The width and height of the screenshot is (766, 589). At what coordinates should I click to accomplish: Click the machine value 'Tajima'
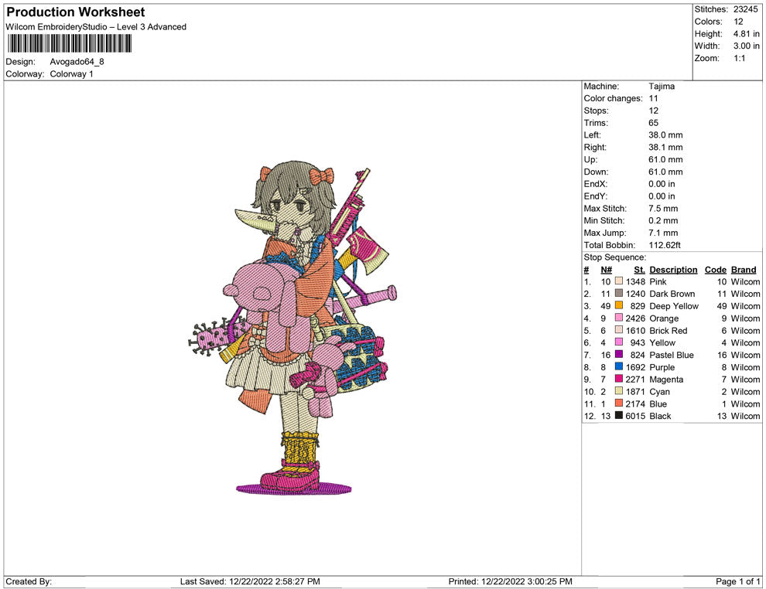[662, 87]
